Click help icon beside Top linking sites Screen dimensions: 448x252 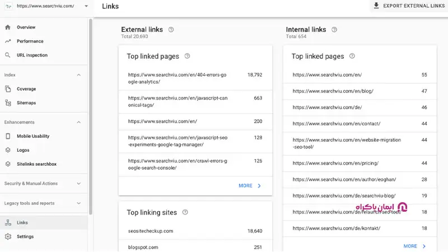(x=185, y=213)
